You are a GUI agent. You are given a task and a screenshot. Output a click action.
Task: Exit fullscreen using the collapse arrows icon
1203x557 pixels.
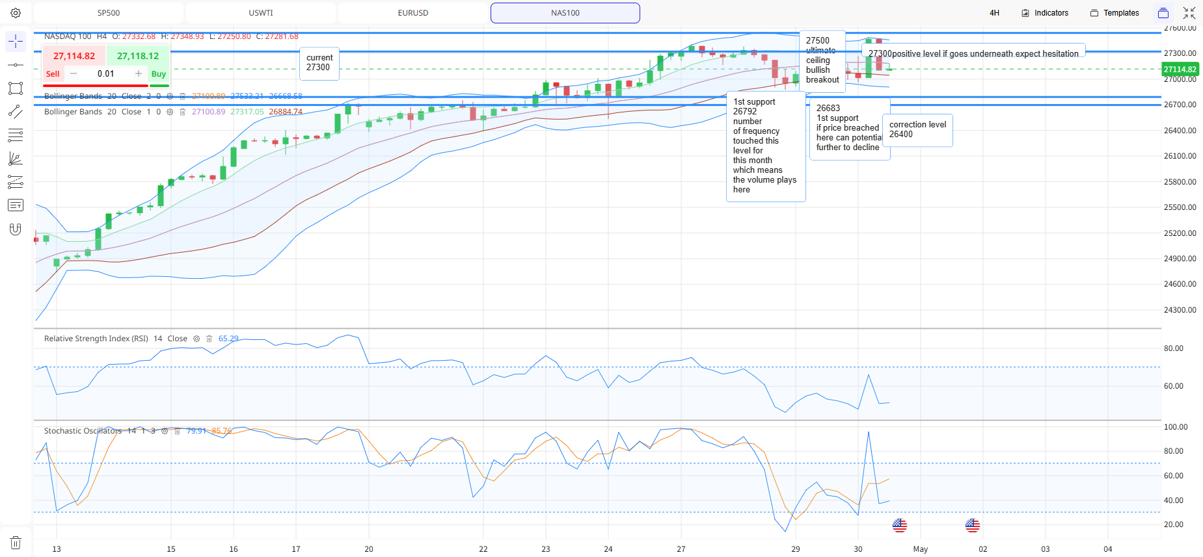1189,13
